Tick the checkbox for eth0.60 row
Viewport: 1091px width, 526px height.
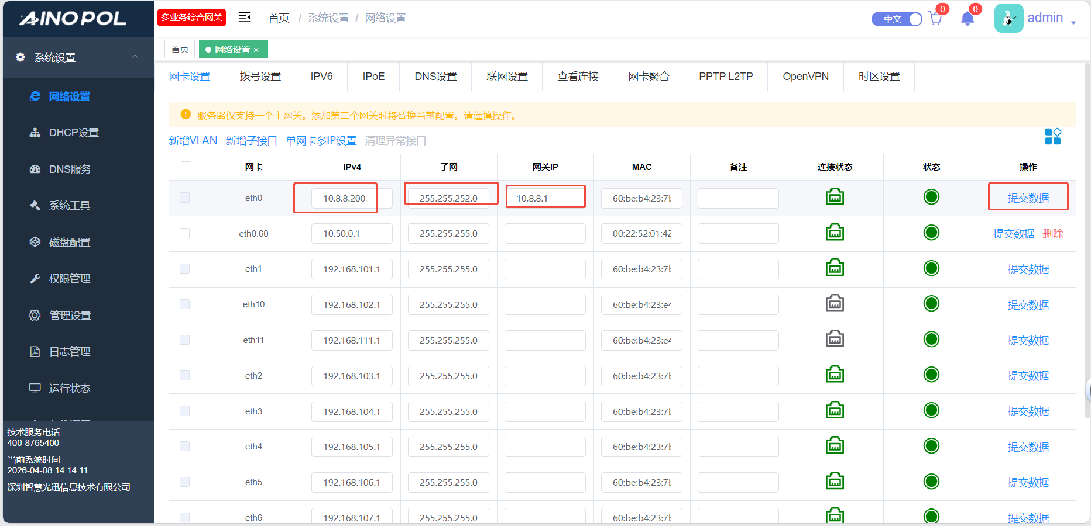pyautogui.click(x=185, y=233)
